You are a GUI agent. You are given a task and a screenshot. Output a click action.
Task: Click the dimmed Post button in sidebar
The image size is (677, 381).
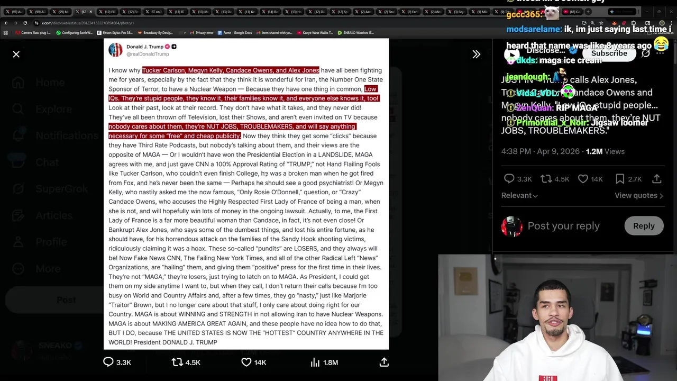point(66,300)
